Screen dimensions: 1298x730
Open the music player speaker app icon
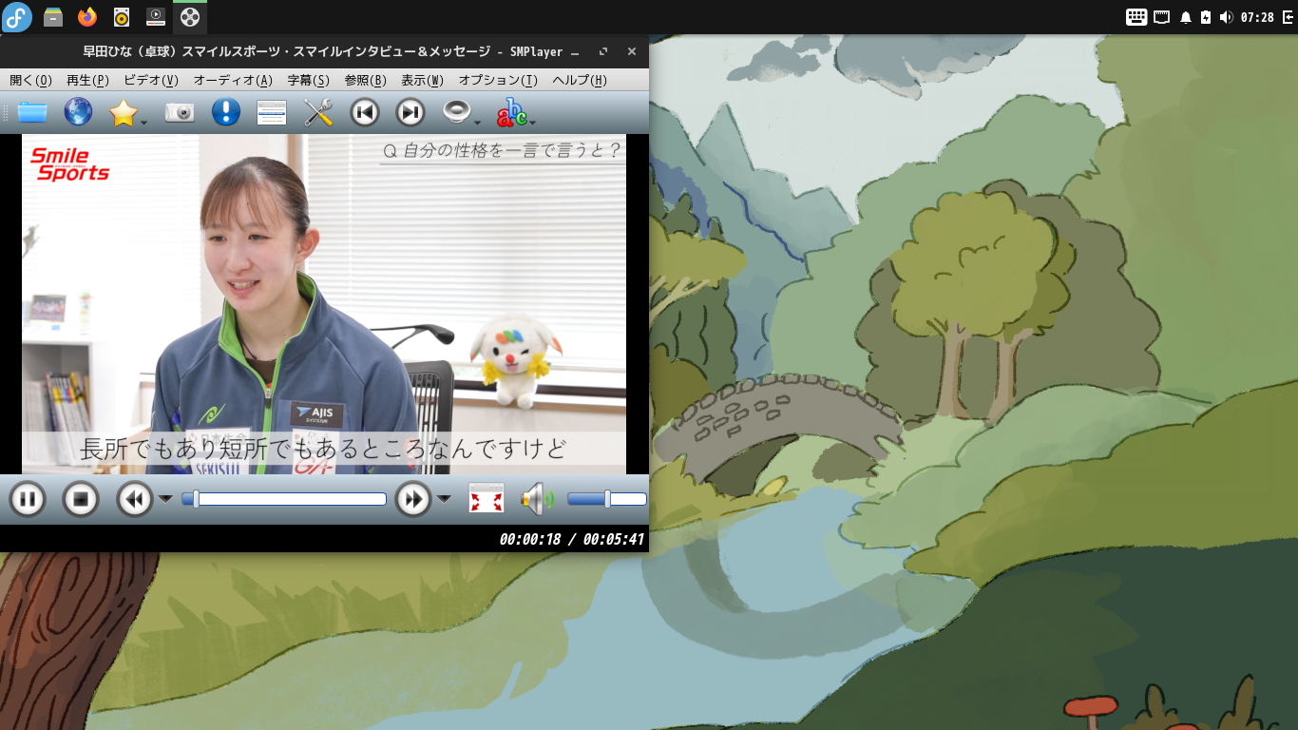click(122, 17)
